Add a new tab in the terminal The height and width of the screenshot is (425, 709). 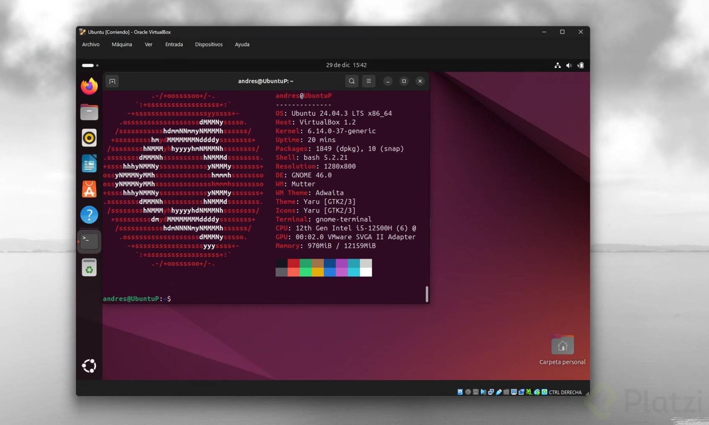[112, 81]
